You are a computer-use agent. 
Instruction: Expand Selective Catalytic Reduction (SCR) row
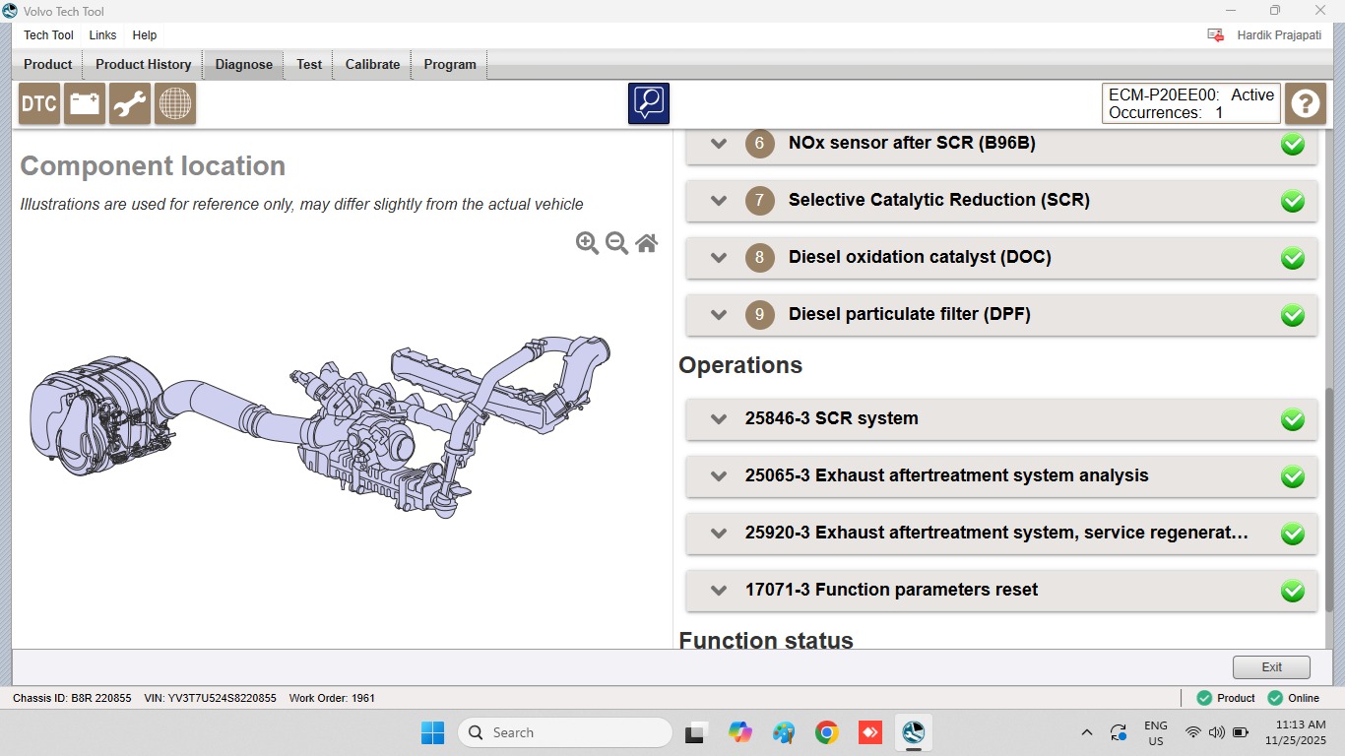click(1001, 201)
